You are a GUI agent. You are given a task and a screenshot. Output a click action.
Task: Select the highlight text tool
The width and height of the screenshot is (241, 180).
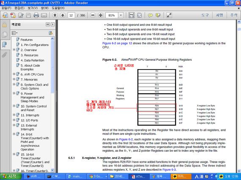pyautogui.click(x=158, y=15)
